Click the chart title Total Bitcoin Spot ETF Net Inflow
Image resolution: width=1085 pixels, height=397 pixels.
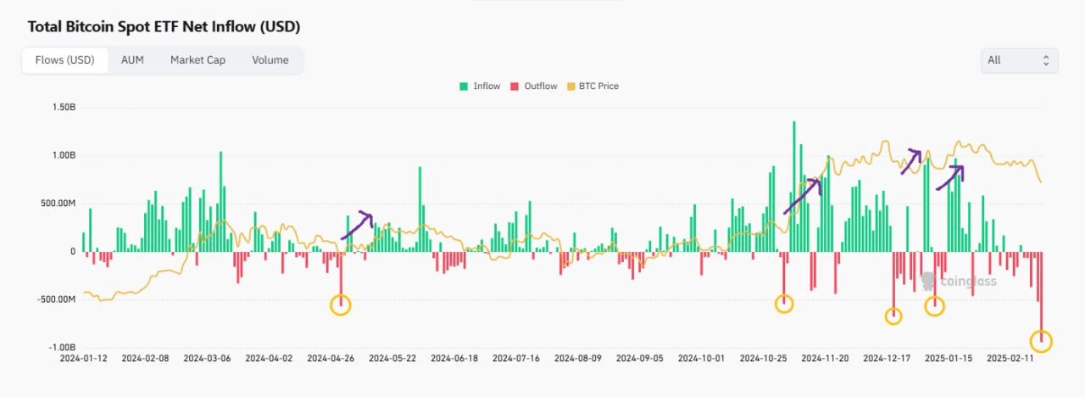(164, 26)
